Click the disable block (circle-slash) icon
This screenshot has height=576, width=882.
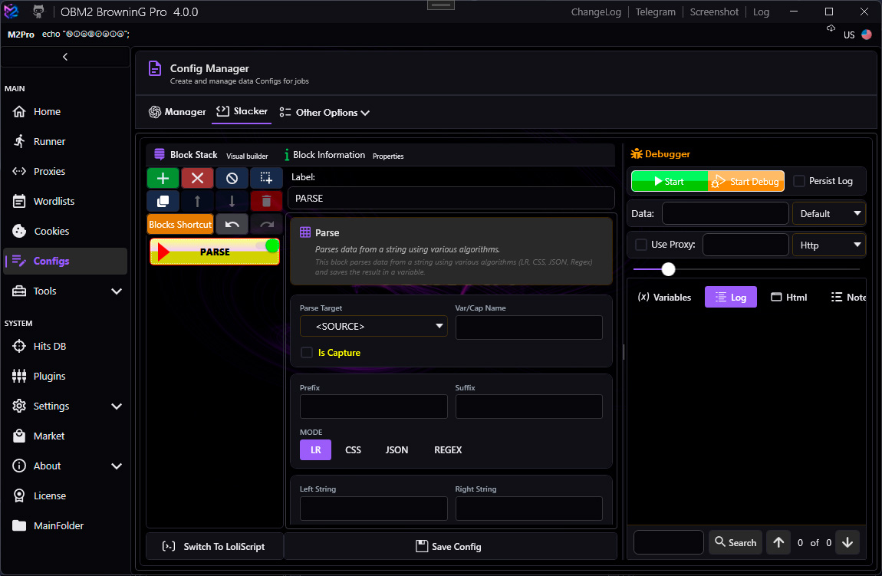tap(232, 178)
